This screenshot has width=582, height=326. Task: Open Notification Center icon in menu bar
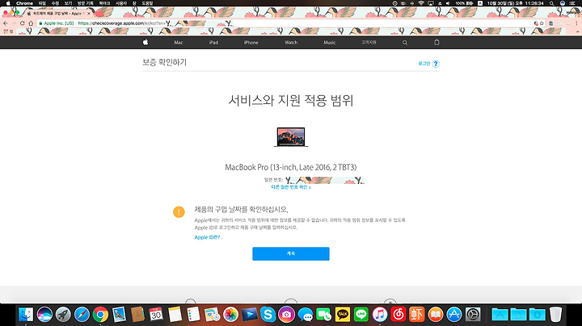click(573, 3)
